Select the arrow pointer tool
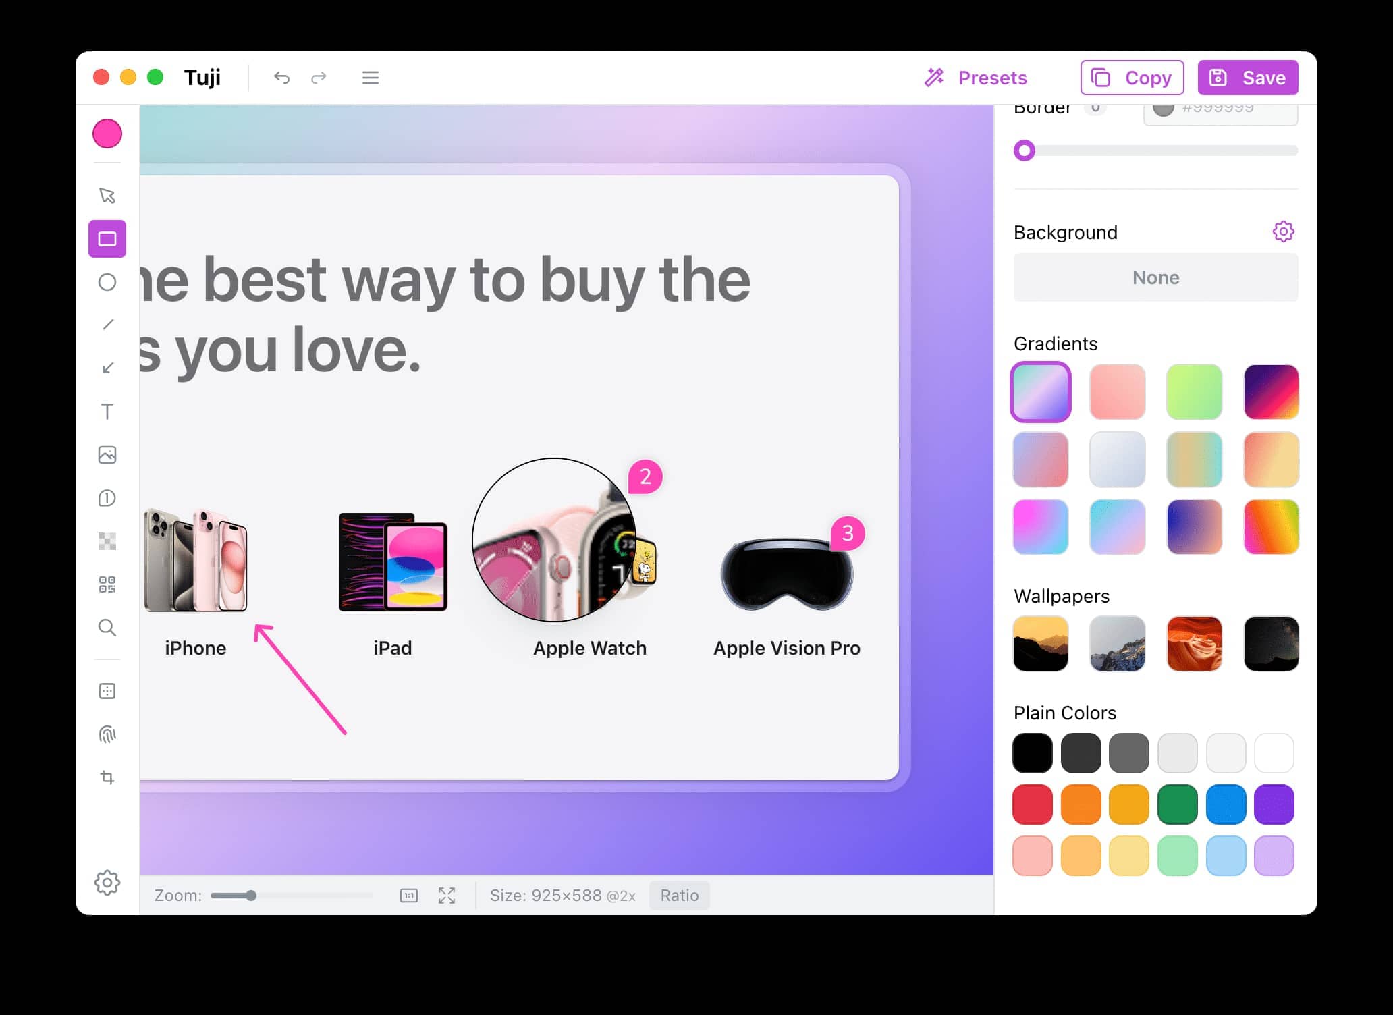1393x1015 pixels. coord(107,196)
